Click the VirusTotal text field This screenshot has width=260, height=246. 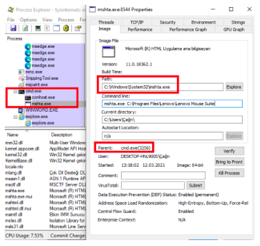click(153, 186)
